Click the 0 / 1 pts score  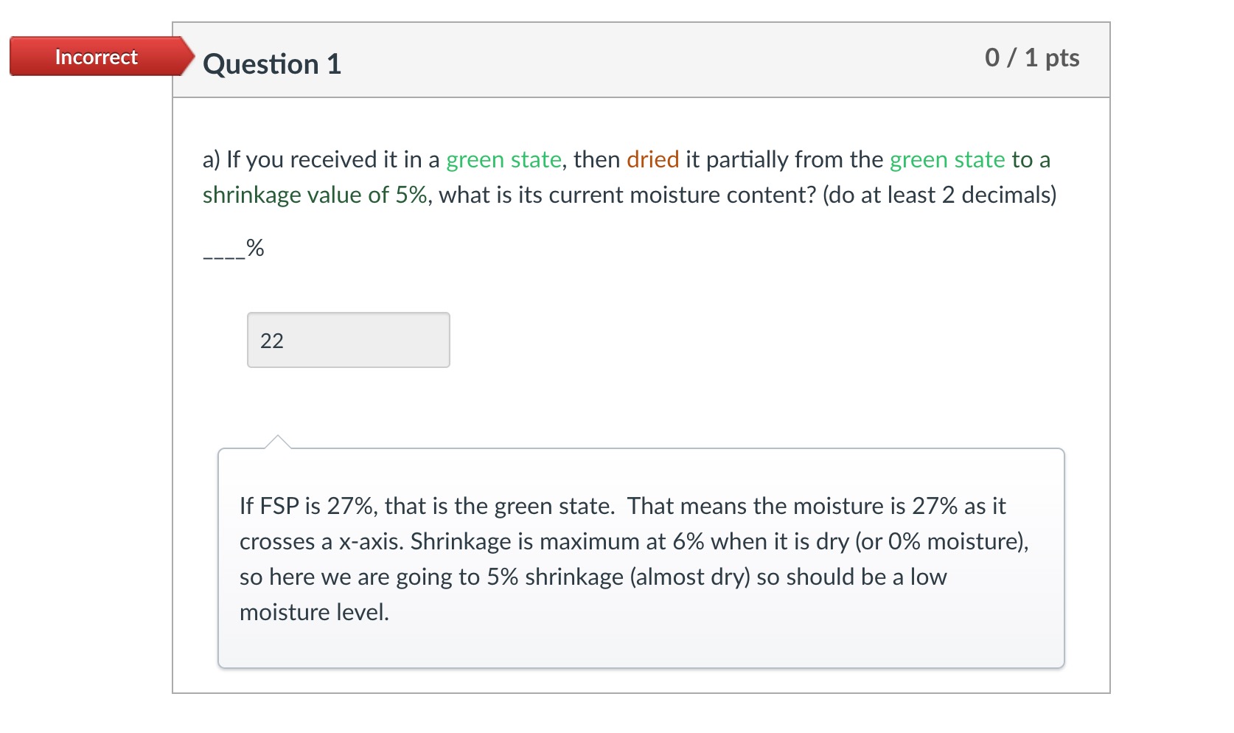(x=1031, y=58)
